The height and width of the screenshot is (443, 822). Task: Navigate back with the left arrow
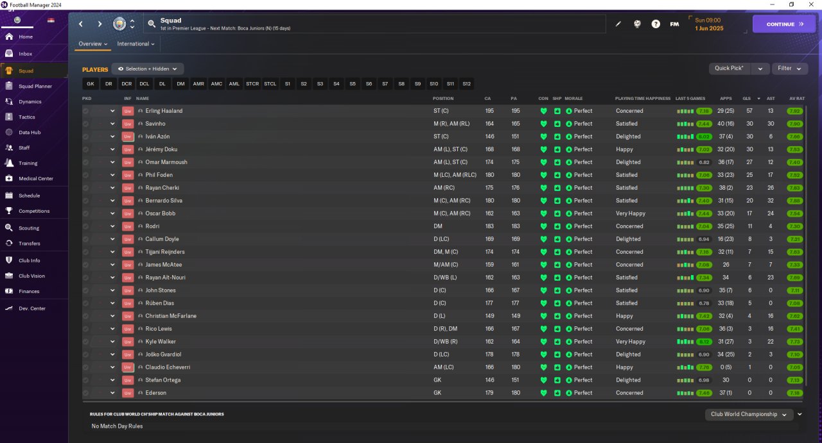tap(81, 24)
